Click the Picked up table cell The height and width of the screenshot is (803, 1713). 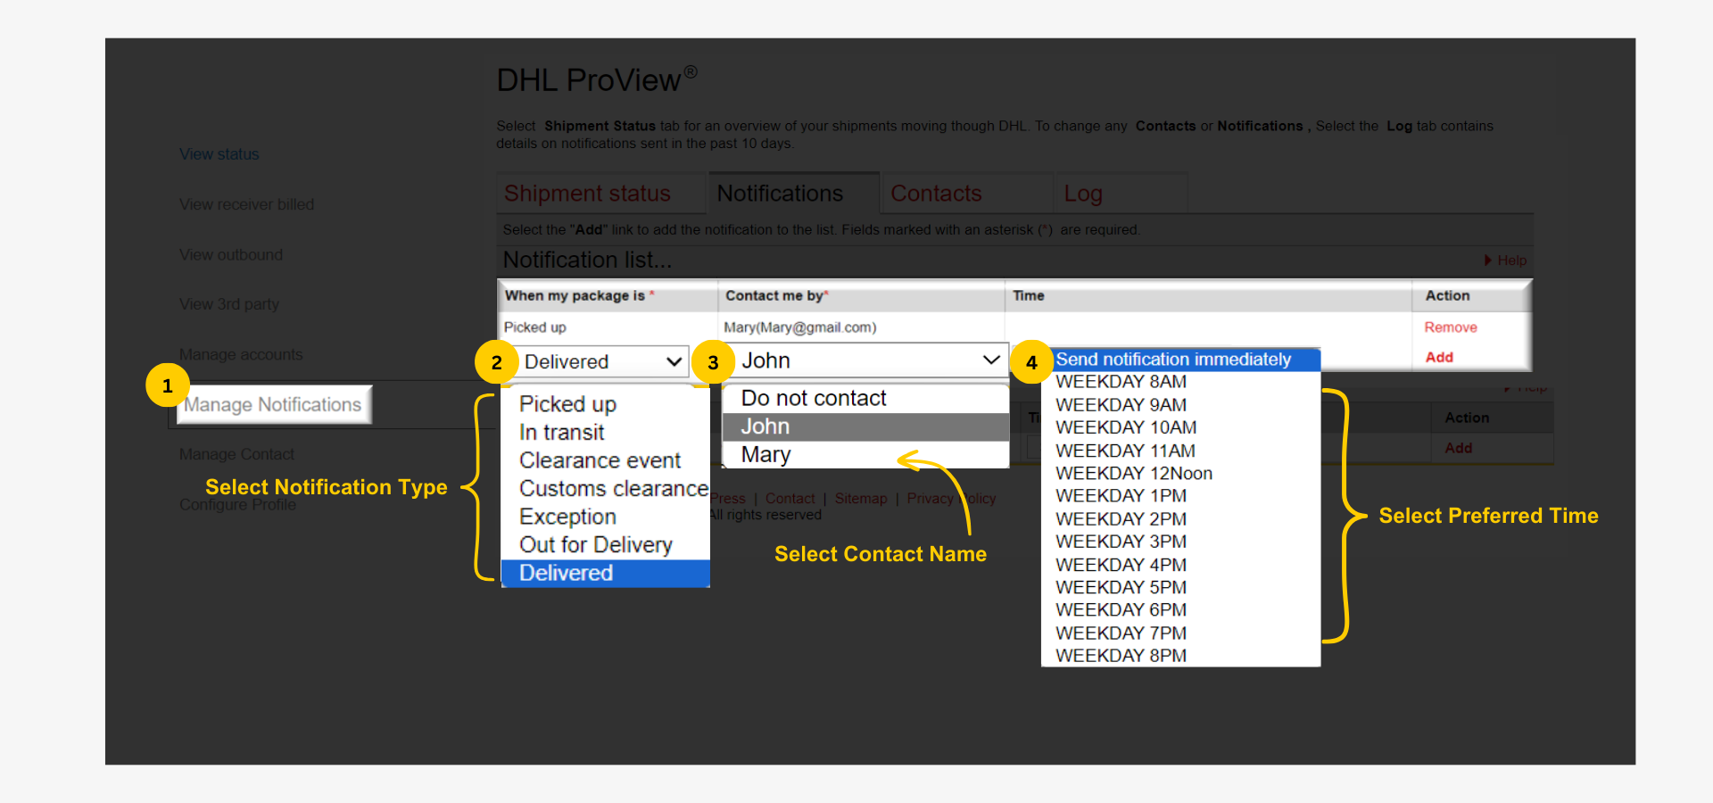coord(535,327)
